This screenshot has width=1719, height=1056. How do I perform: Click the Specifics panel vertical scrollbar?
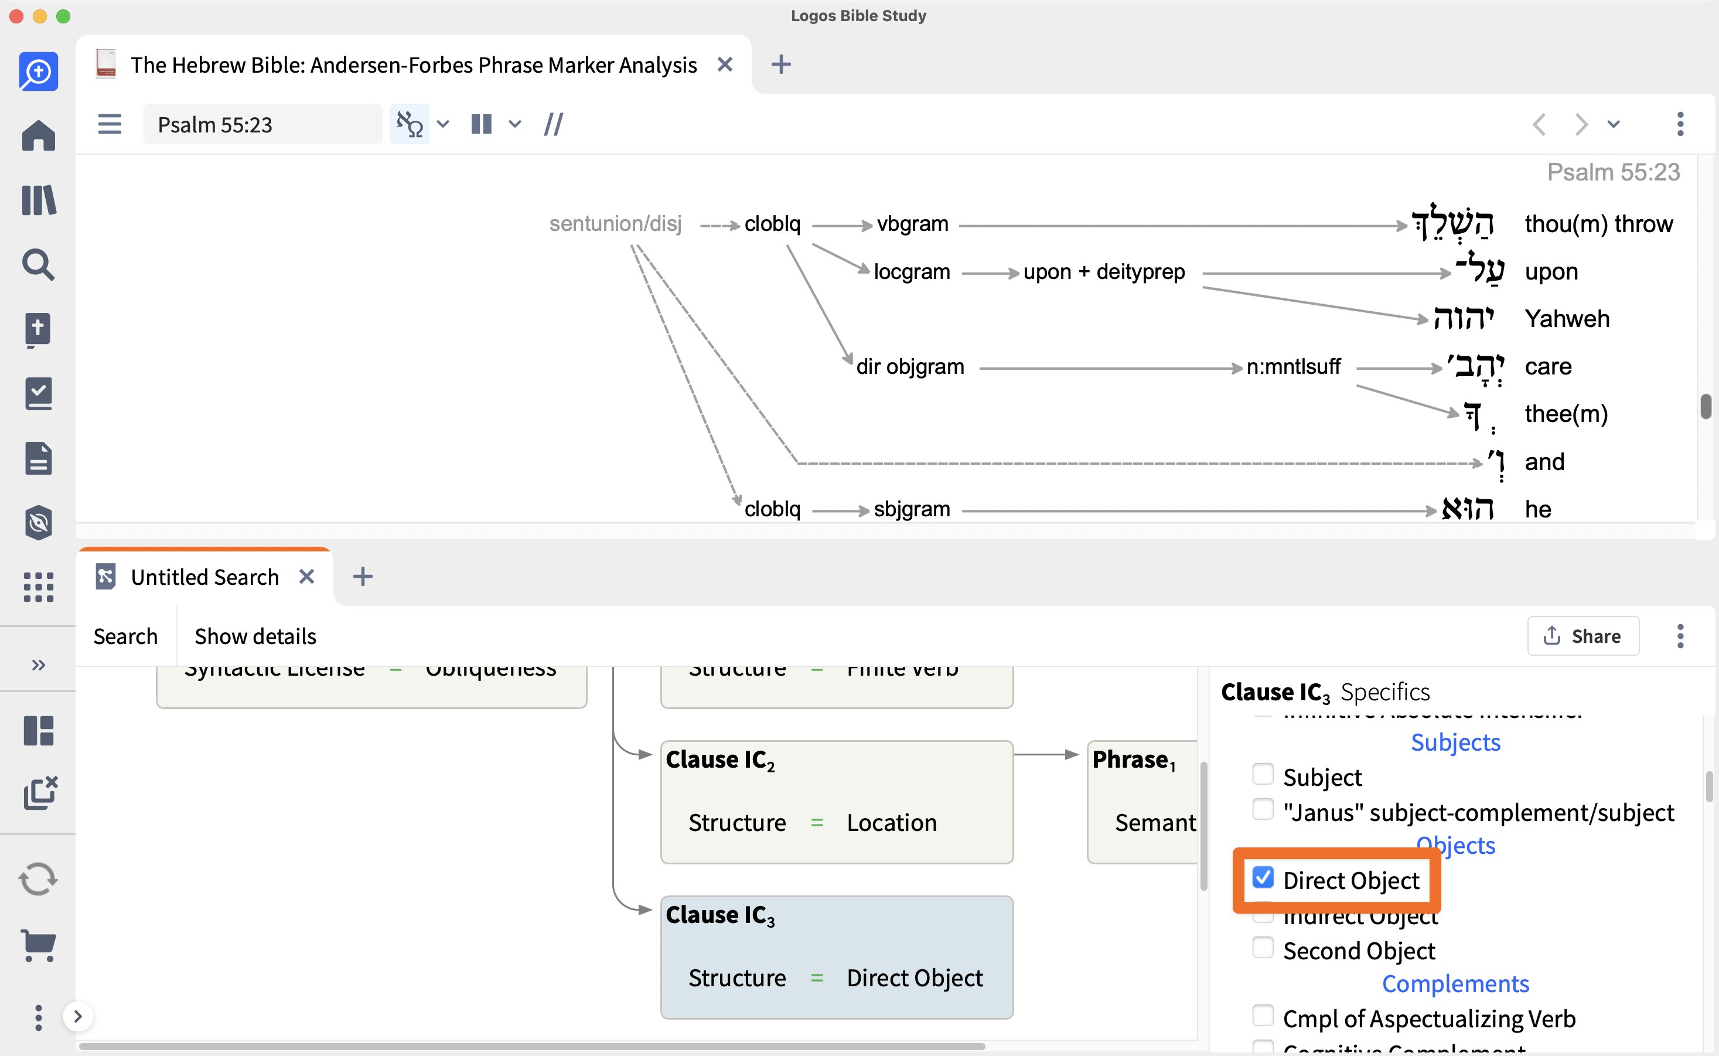coord(1709,786)
